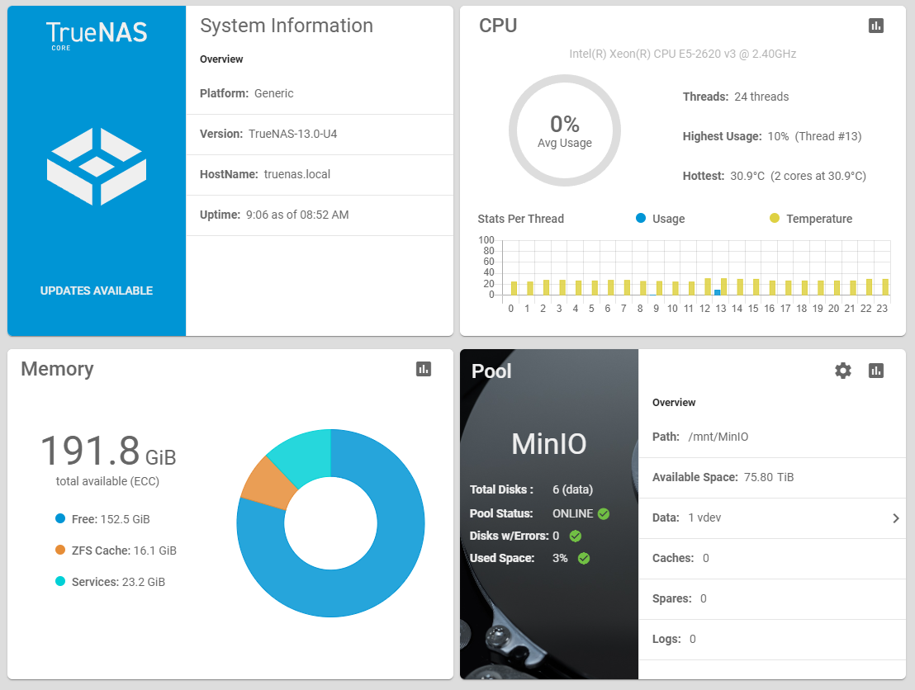
Task: Click the Memory card title
Action: (57, 369)
